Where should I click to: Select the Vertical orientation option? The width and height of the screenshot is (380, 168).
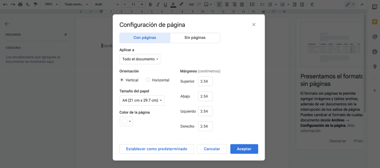122,80
